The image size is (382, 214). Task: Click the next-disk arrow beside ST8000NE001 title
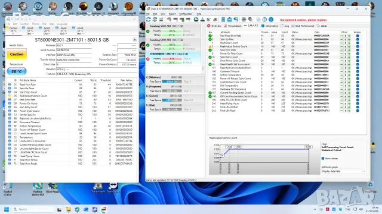click(x=135, y=40)
